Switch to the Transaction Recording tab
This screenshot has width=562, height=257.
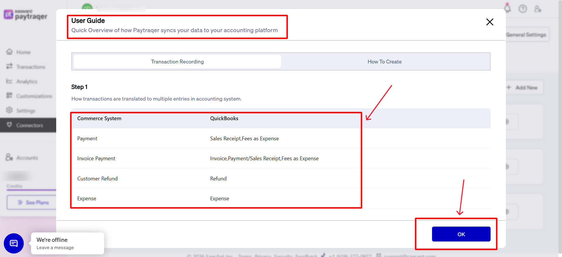pyautogui.click(x=177, y=62)
